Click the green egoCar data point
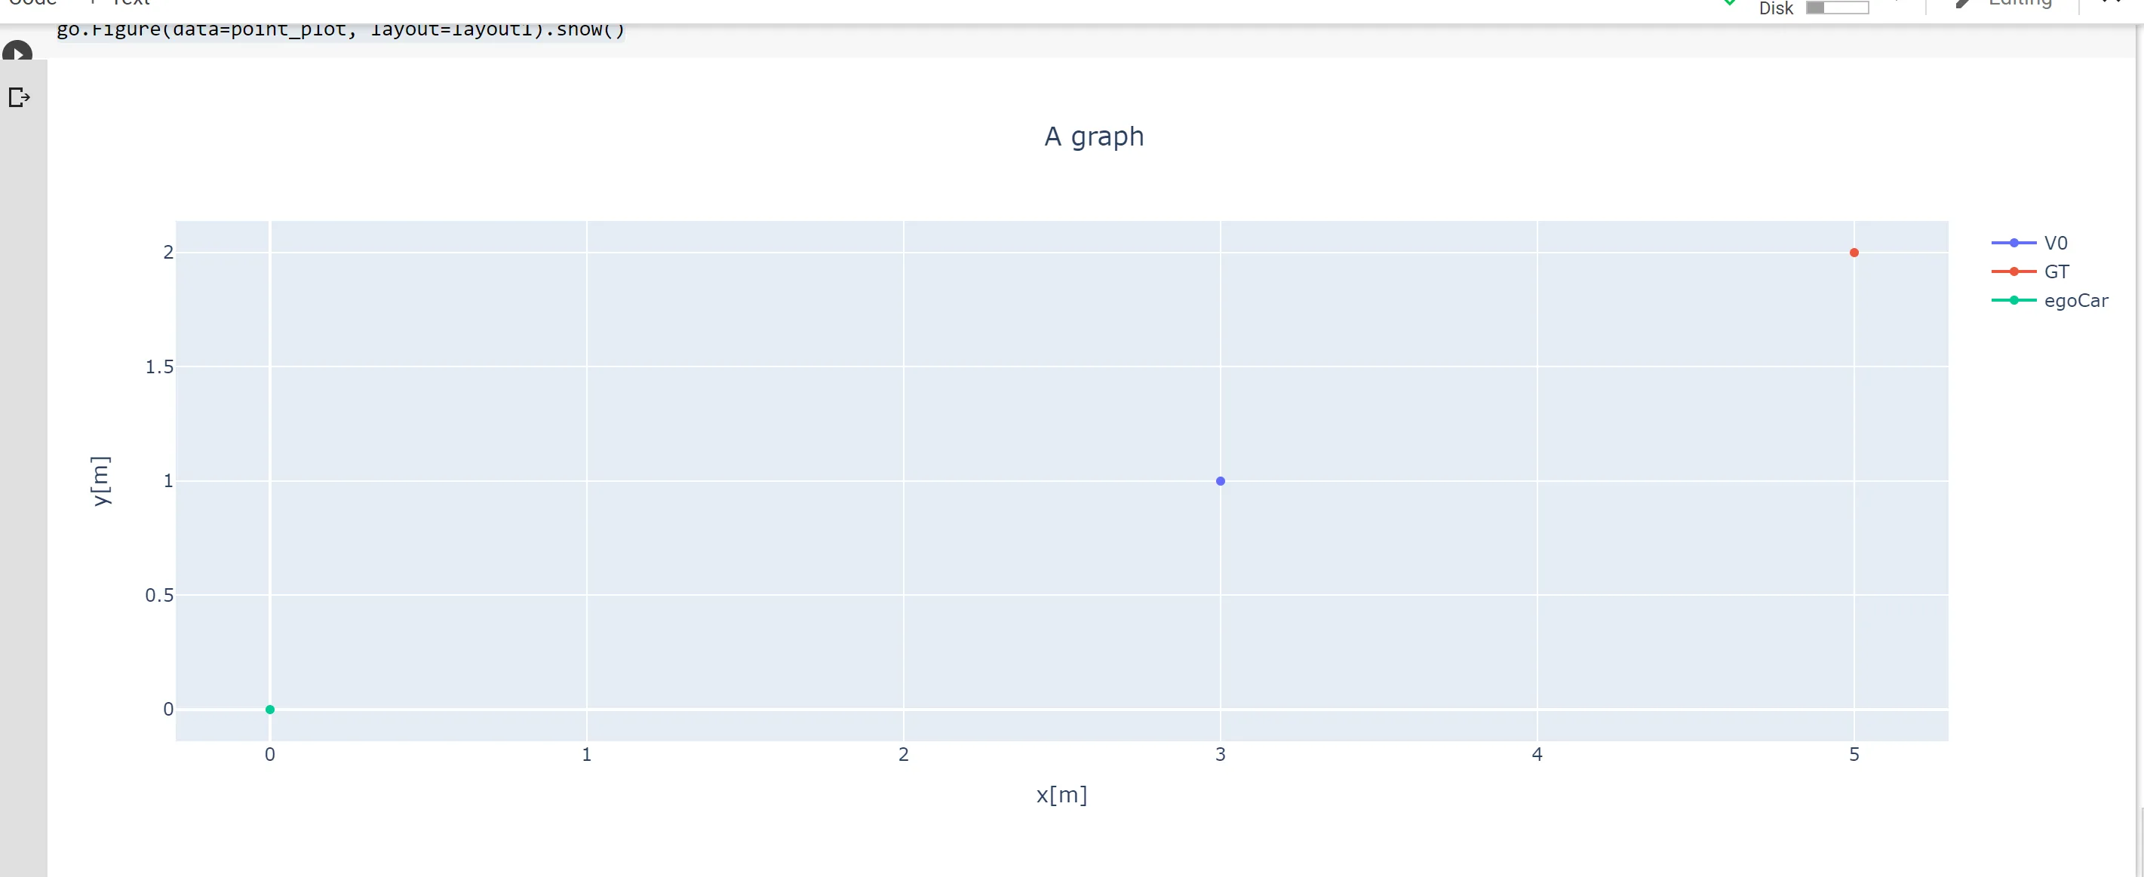This screenshot has width=2144, height=877. click(x=269, y=710)
